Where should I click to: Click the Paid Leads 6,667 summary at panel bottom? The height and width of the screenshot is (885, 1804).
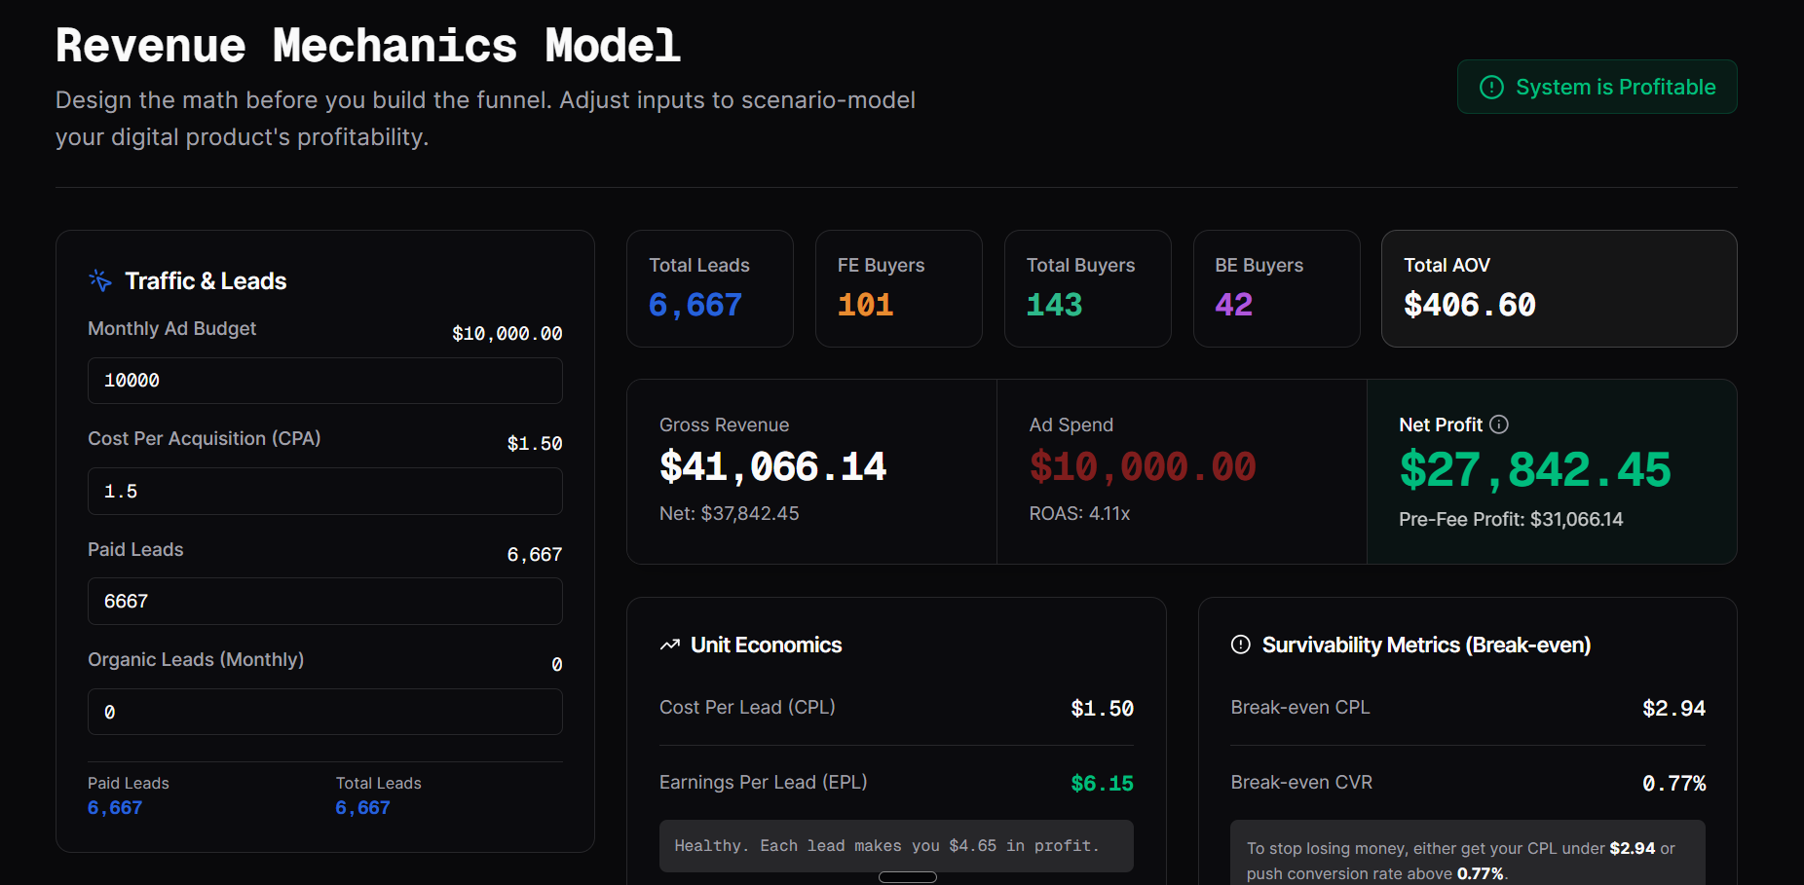(x=115, y=808)
